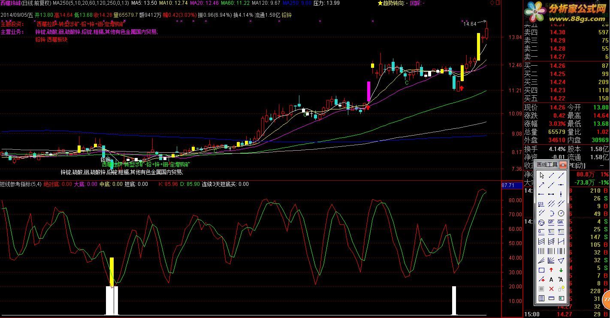Select the 123 measurement tool
The image size is (610, 318).
[x=541, y=203]
